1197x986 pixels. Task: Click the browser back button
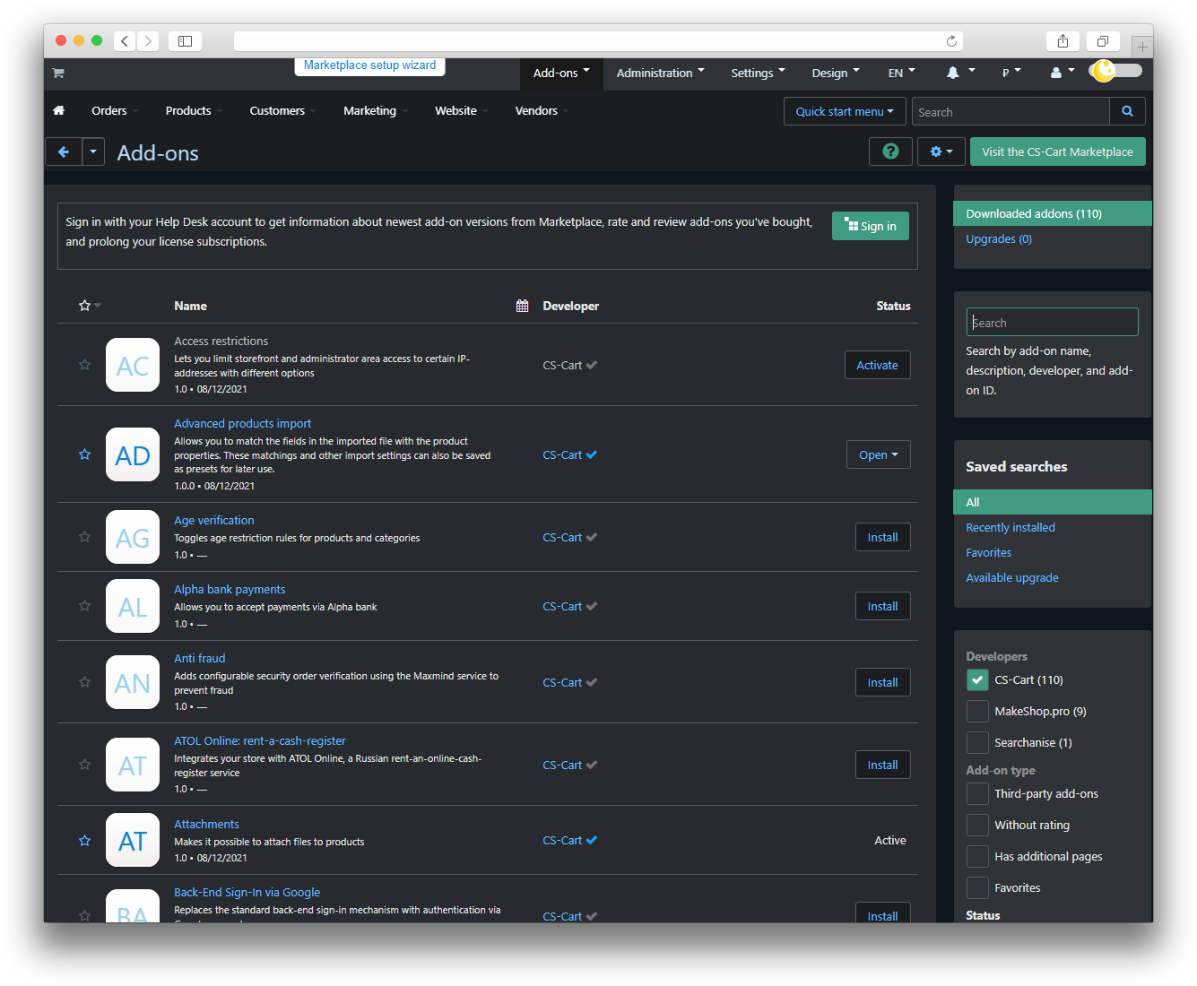tap(125, 41)
